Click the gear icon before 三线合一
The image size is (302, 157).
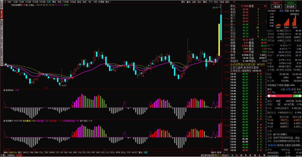[27, 5]
